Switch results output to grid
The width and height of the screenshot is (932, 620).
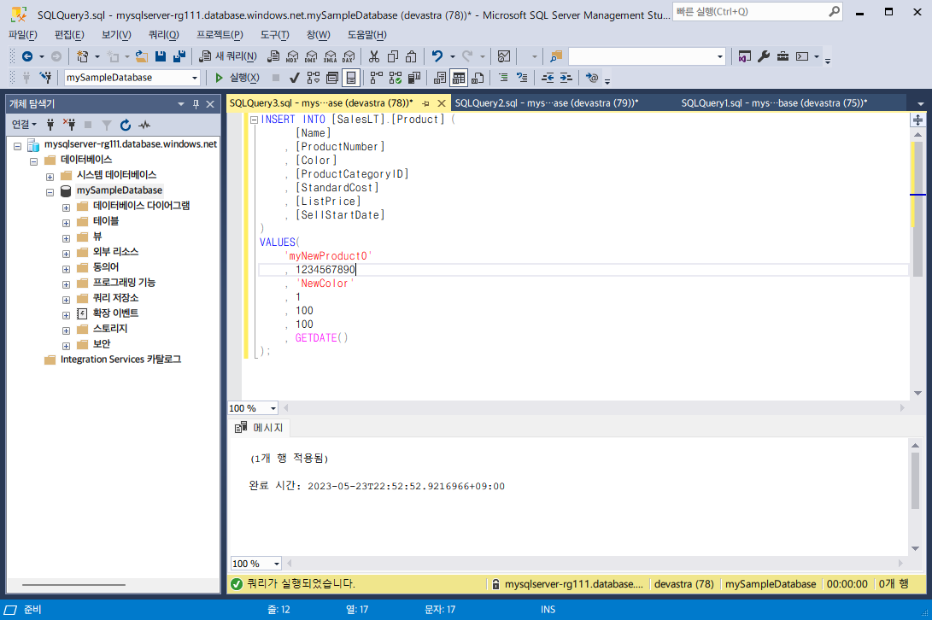coord(458,77)
